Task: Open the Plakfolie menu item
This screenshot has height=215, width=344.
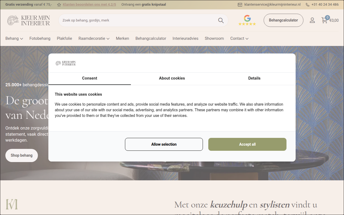Action: (64, 38)
